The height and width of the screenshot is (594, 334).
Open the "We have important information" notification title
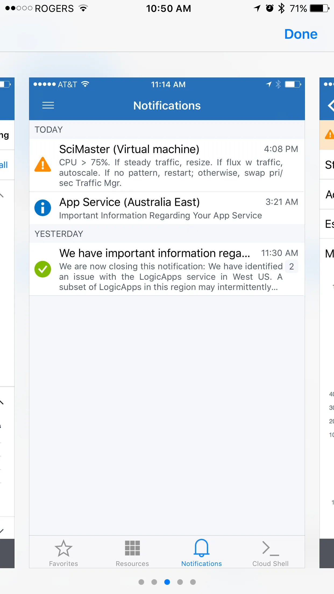coord(155,253)
